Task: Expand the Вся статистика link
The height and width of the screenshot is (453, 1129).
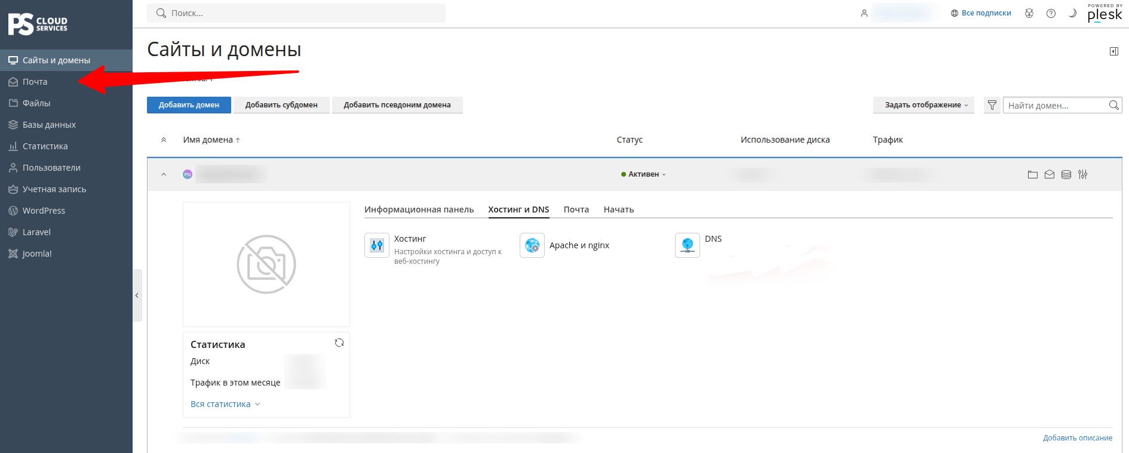Action: [225, 404]
